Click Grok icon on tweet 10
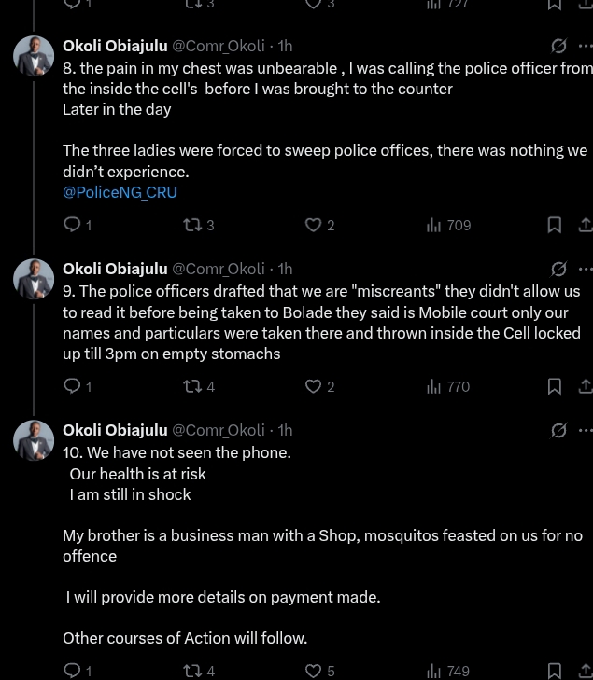This screenshot has height=680, width=593. pyautogui.click(x=558, y=430)
